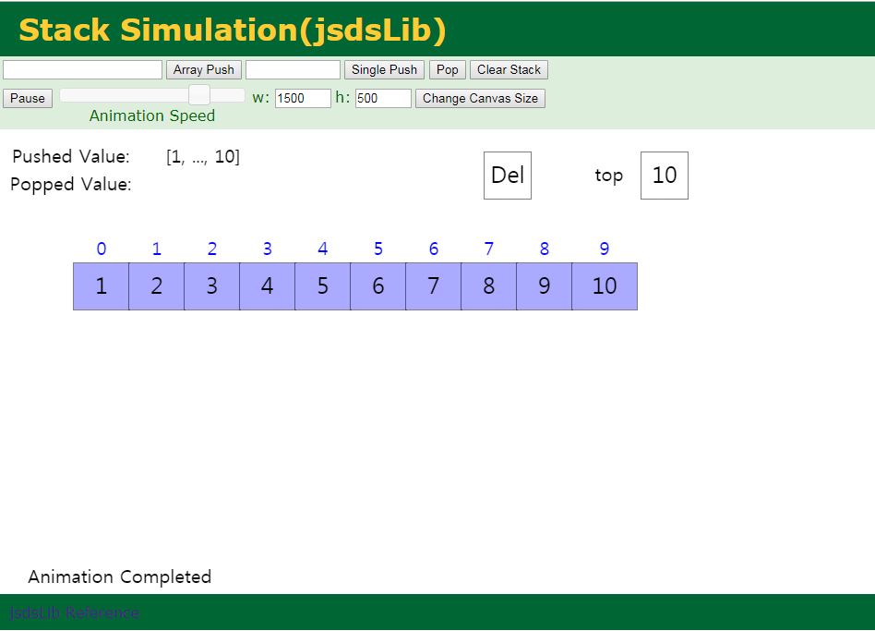
Task: Select stack cell containing value 4
Action: coord(268,286)
